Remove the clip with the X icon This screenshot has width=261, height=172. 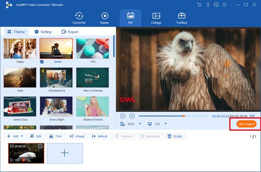(x=40, y=146)
